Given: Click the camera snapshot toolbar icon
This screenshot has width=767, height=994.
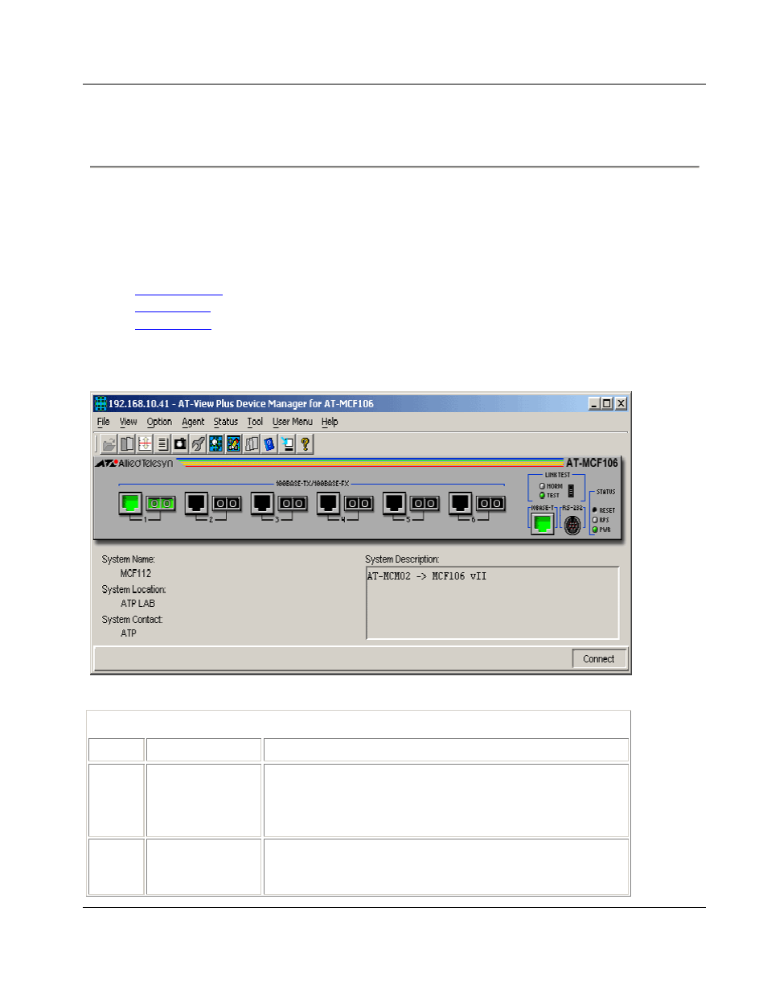Looking at the screenshot, I should (180, 443).
